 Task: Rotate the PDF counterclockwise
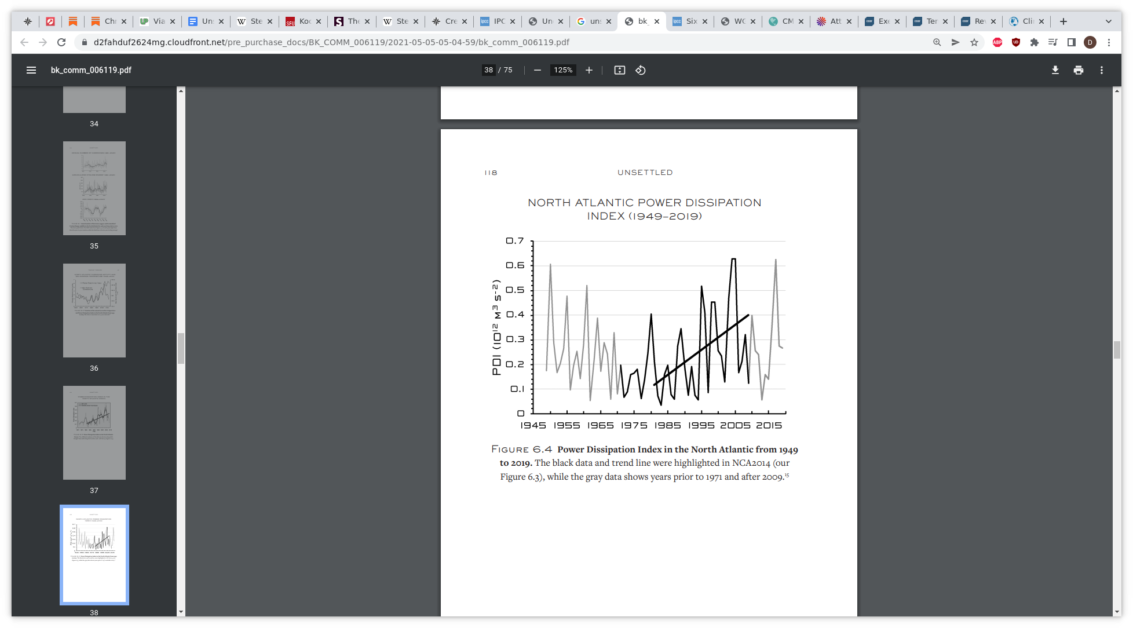[641, 70]
